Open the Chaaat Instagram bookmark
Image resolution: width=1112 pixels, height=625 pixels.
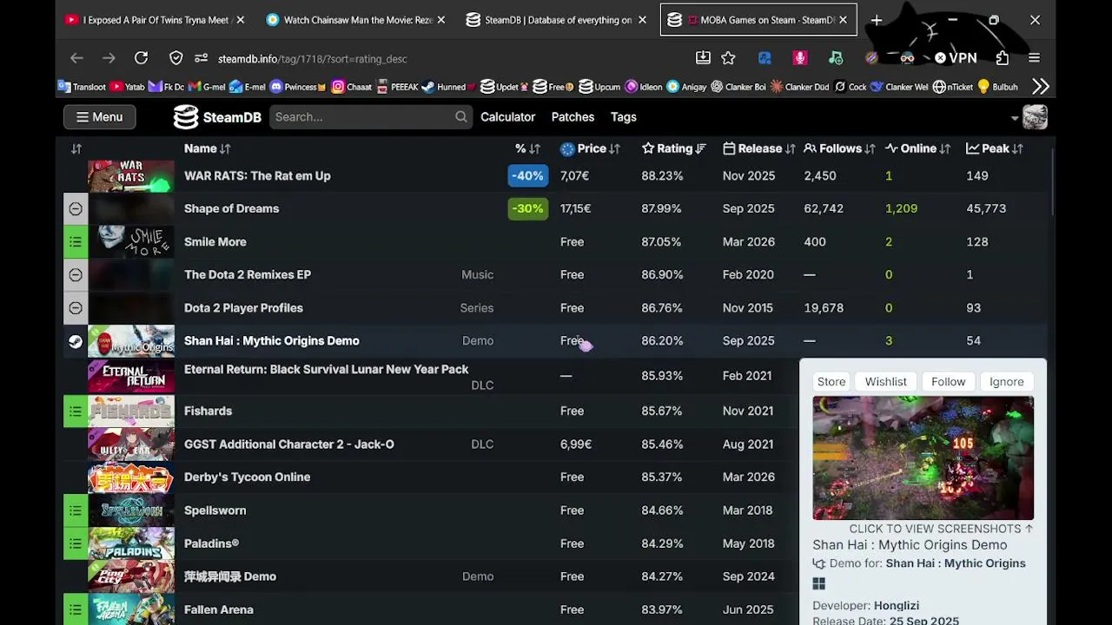pyautogui.click(x=352, y=87)
